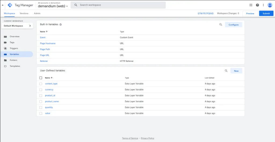Open Overview in the sidebar
Screen dimensions: 275x142
[x=15, y=37]
